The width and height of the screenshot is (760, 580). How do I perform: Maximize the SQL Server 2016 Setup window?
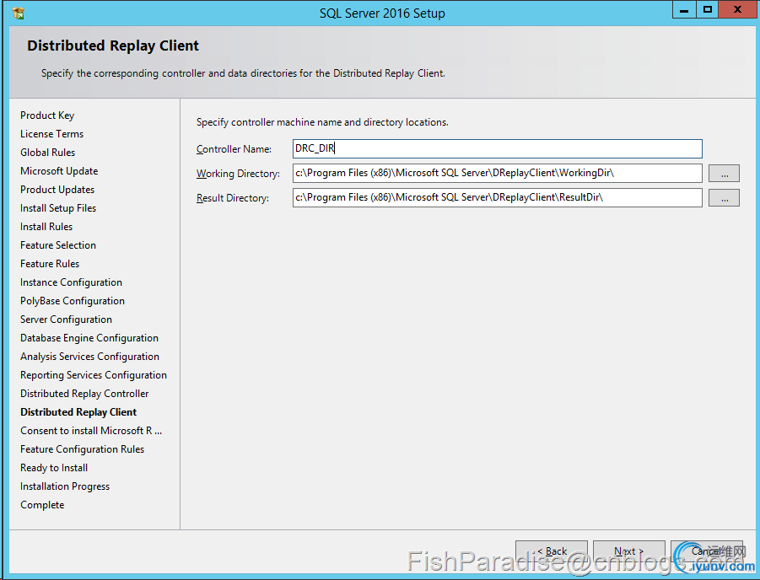708,10
